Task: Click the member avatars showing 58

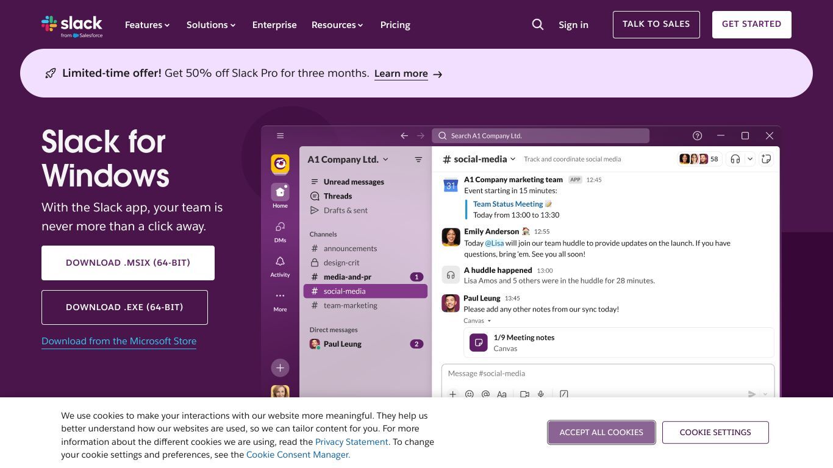Action: point(699,159)
